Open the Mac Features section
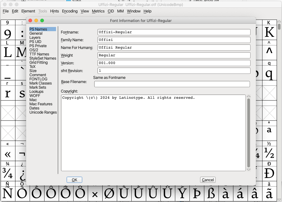Screen dimensions: 282x202 point(41,104)
